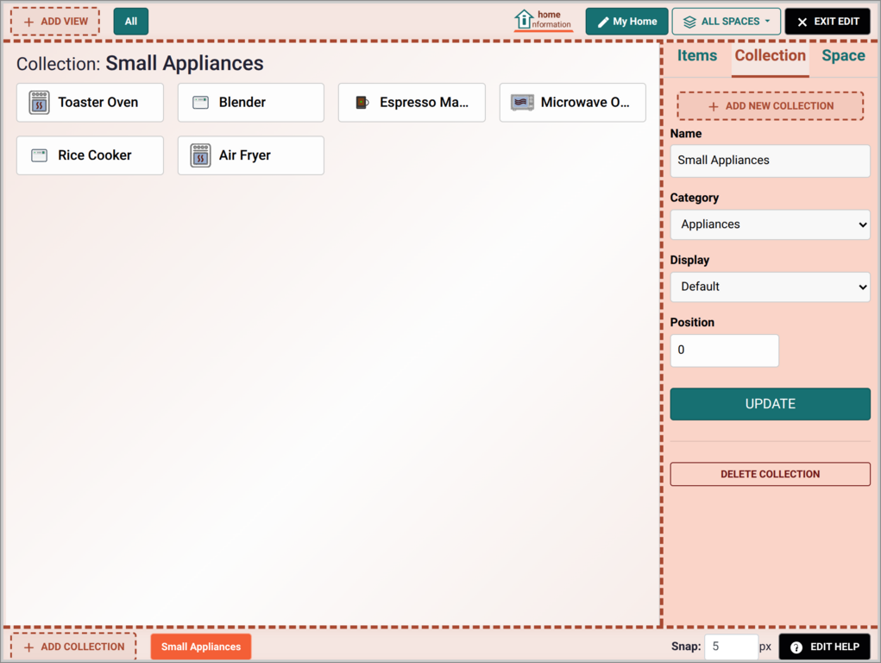Select the Small Appliances bottom tab
The height and width of the screenshot is (663, 881).
pos(200,647)
